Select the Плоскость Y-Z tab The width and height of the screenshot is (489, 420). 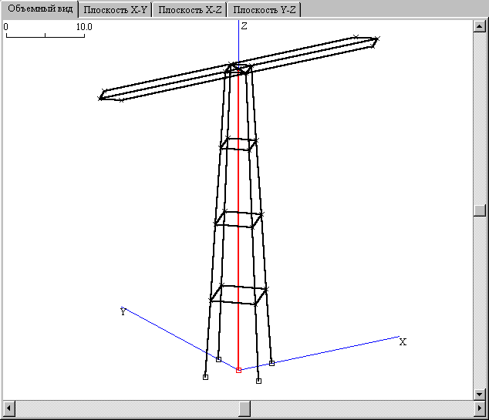(x=264, y=10)
